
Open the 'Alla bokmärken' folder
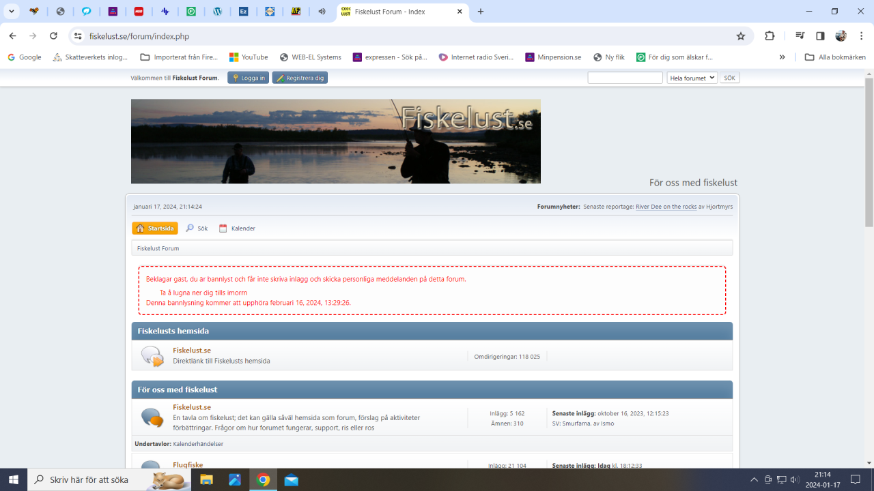point(835,57)
